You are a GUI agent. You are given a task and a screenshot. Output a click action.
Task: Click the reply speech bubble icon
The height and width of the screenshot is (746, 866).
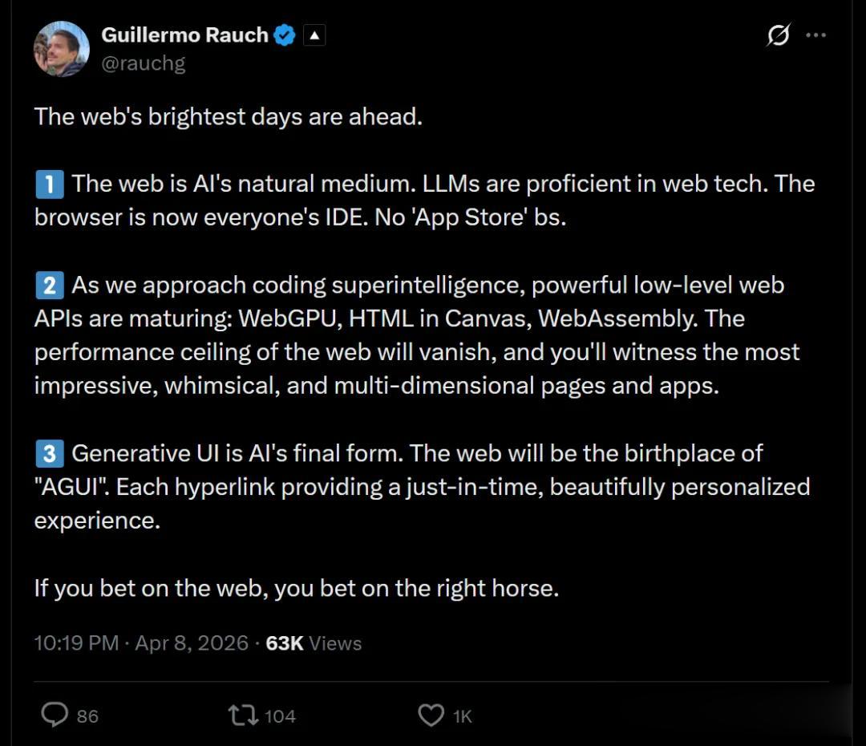(55, 715)
